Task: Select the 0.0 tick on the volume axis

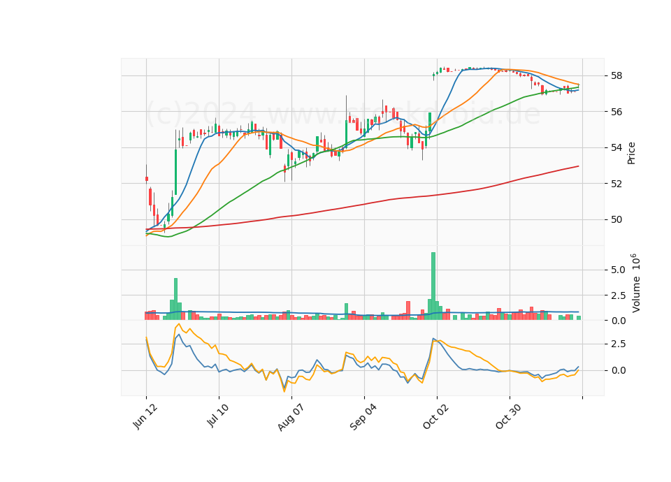Action: pos(618,321)
